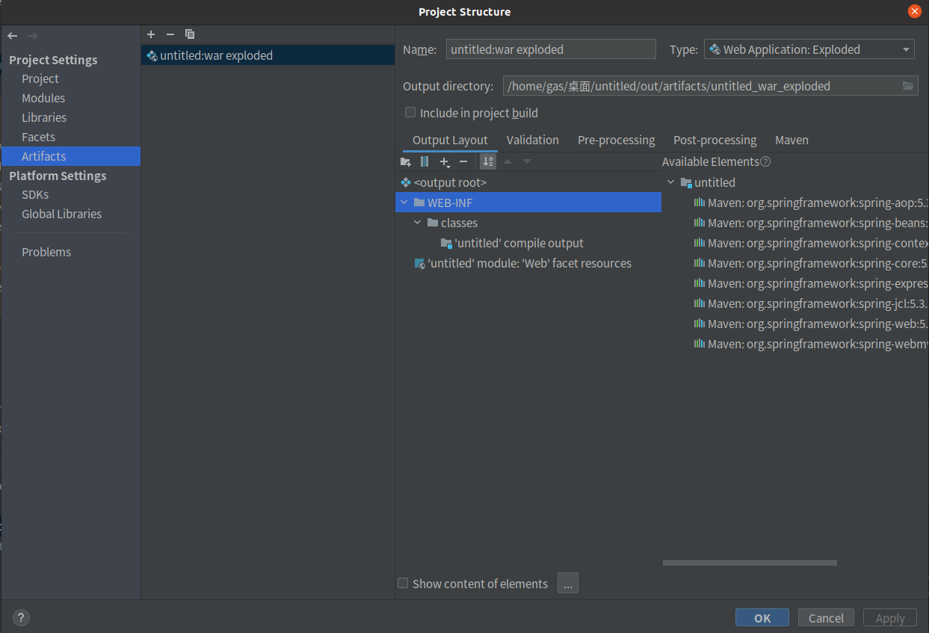Open SDKs platform settings
This screenshot has height=633, width=929.
tap(35, 194)
